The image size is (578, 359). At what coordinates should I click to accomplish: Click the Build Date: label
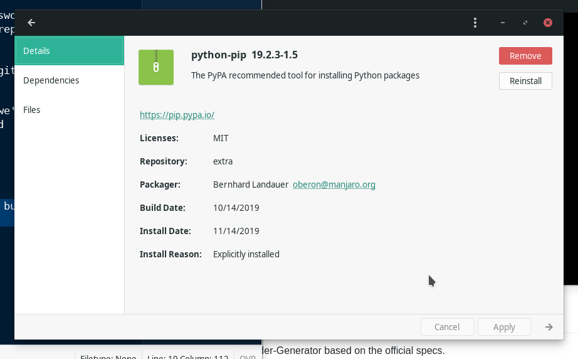point(162,208)
